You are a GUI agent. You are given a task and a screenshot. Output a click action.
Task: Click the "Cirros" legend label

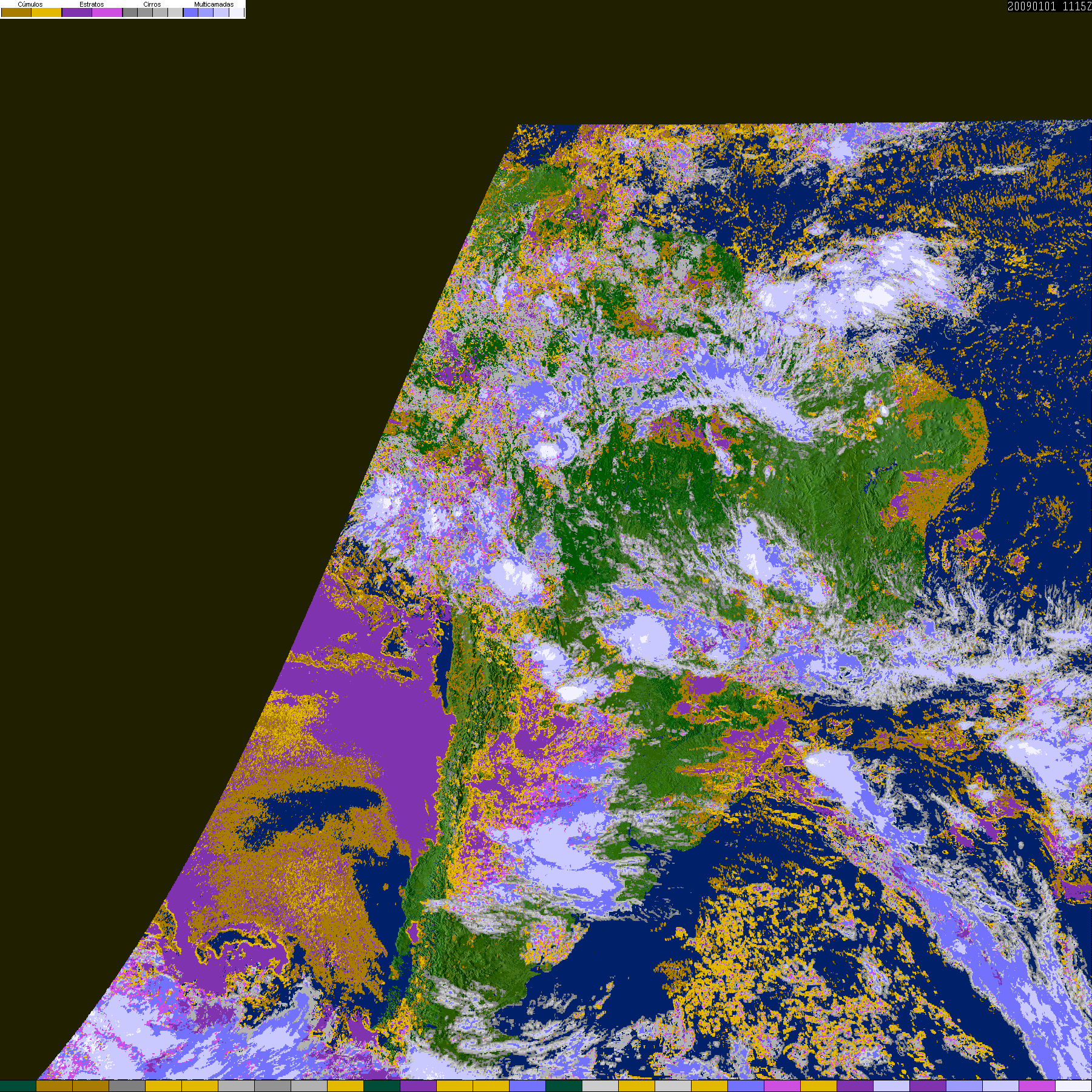[x=152, y=4]
